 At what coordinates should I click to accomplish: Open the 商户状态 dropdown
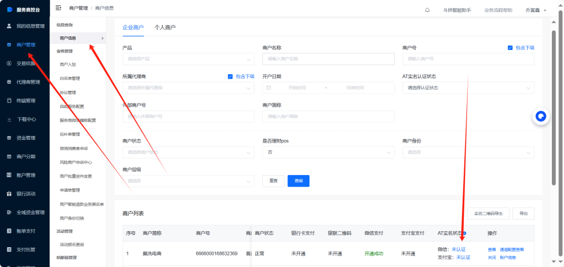click(188, 152)
